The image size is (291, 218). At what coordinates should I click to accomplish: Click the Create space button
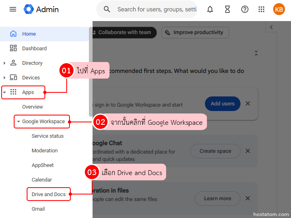215,151
